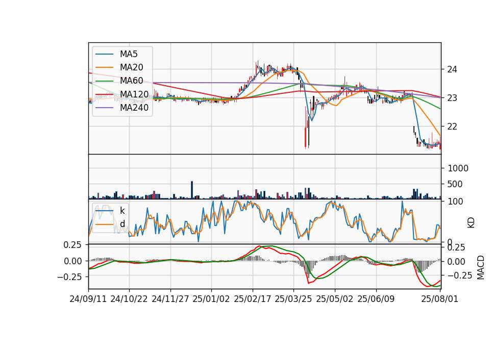
Task: Click the 25/01/02 date axis label
Action: (211, 299)
